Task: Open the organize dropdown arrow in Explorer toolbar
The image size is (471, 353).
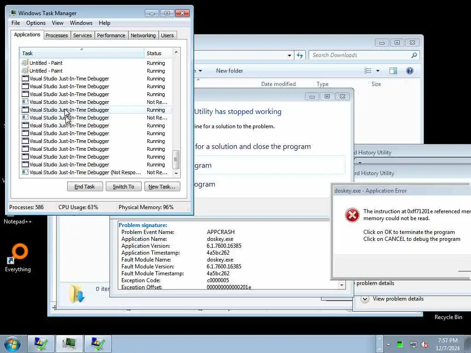Action: pos(201,71)
